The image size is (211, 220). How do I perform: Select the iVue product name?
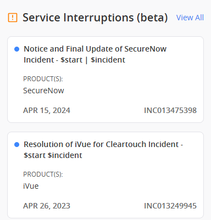[31, 186]
